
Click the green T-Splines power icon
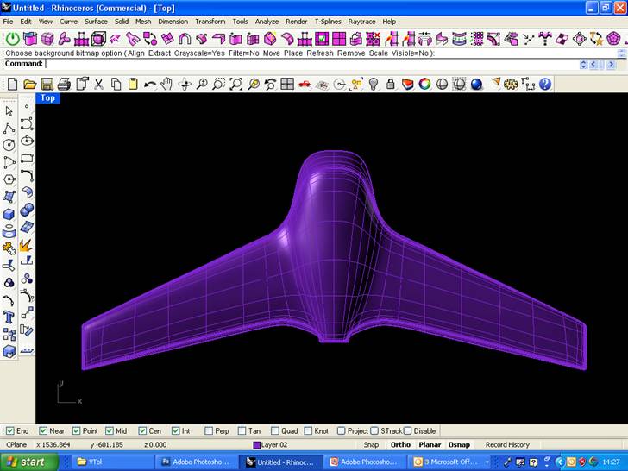[13, 39]
